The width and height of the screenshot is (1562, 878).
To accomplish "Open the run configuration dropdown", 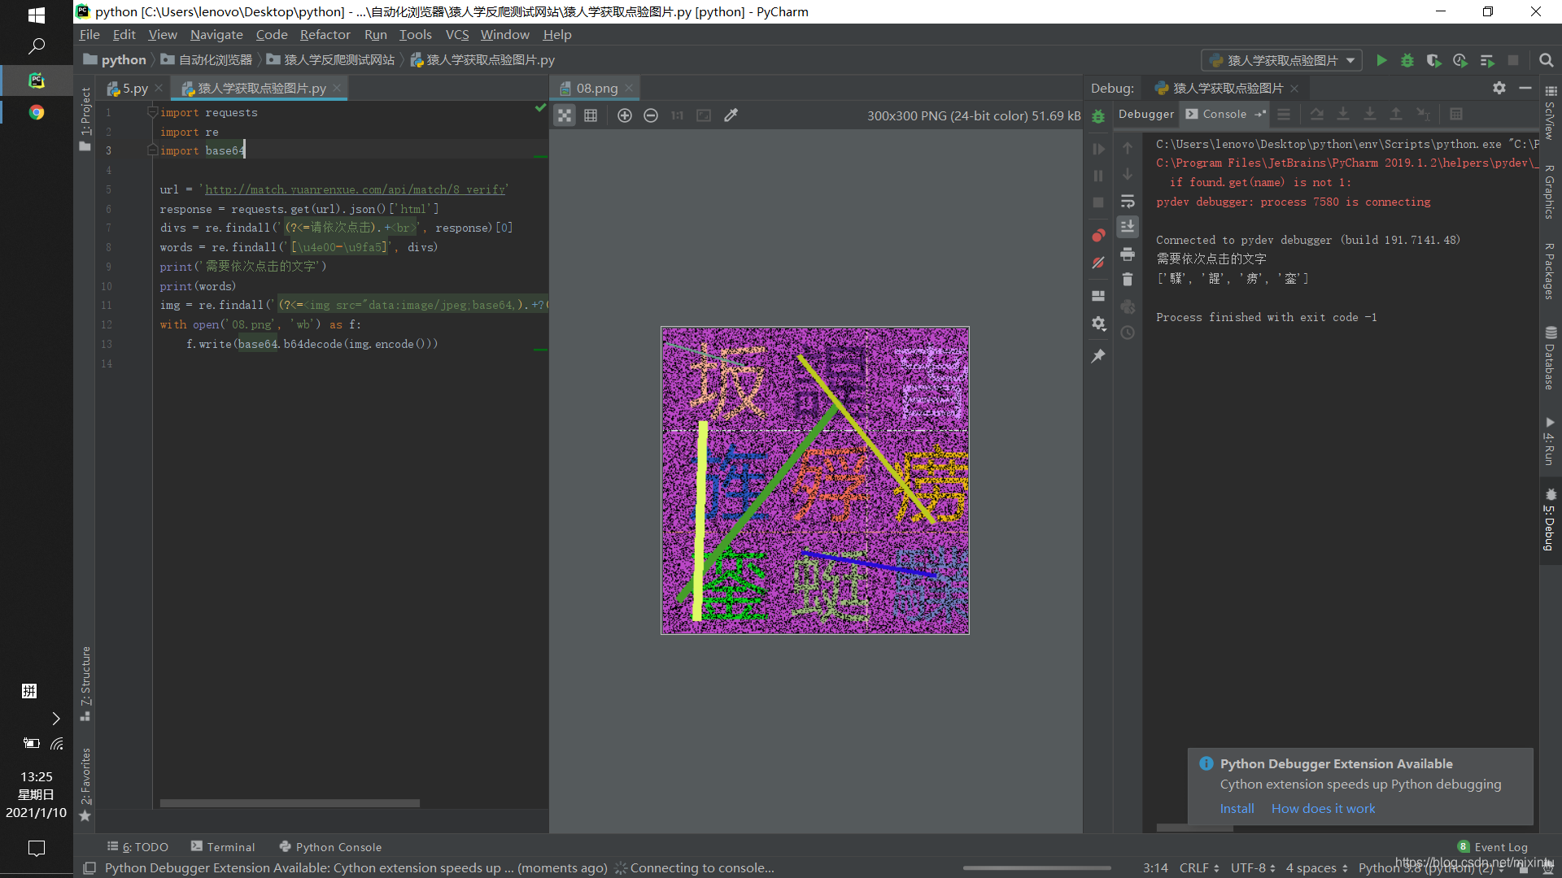I will (x=1281, y=60).
